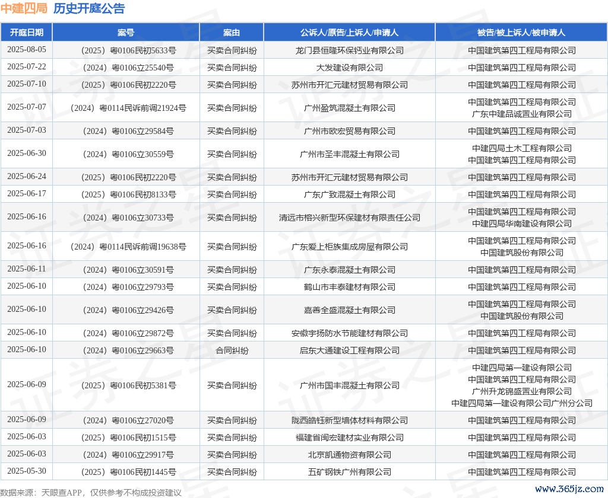This screenshot has width=608, height=498.
Task: Click plaintiff 广州市圣丰混凝土有限公司
Action: point(349,154)
